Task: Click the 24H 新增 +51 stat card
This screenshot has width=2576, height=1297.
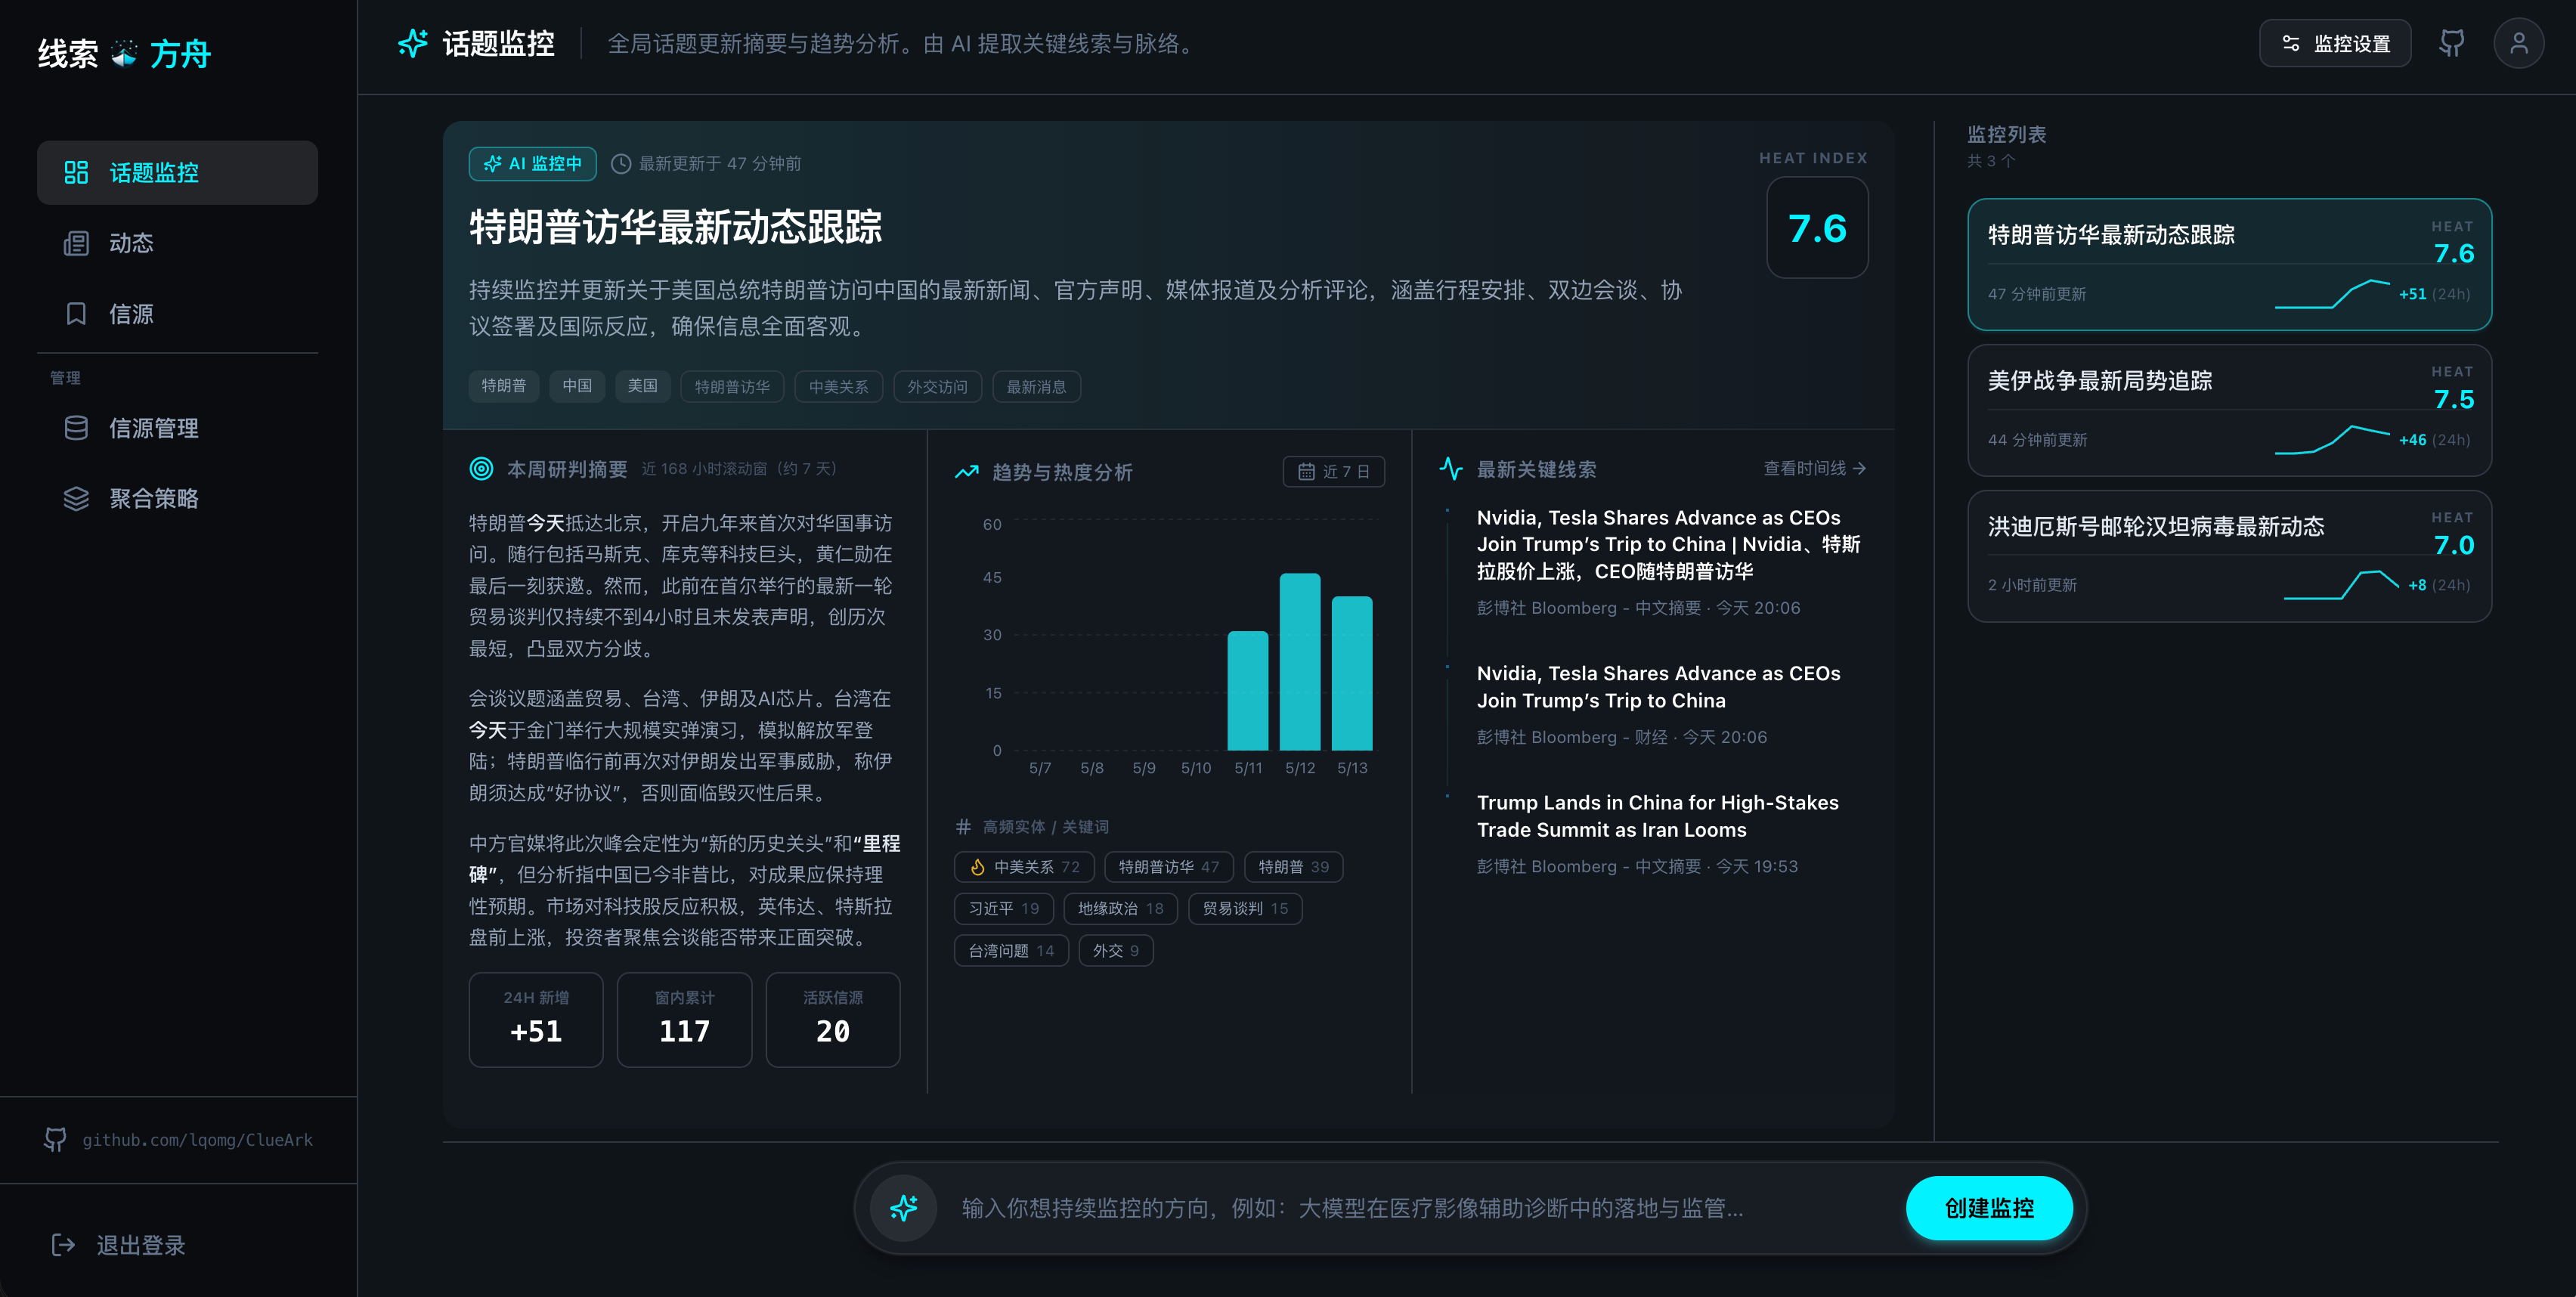Action: [x=536, y=1020]
